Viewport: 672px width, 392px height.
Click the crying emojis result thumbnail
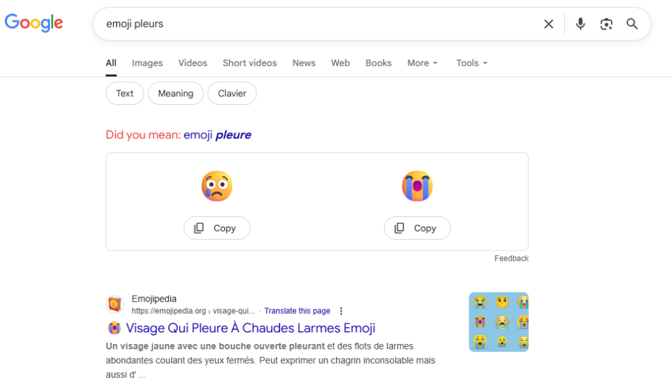(x=498, y=322)
